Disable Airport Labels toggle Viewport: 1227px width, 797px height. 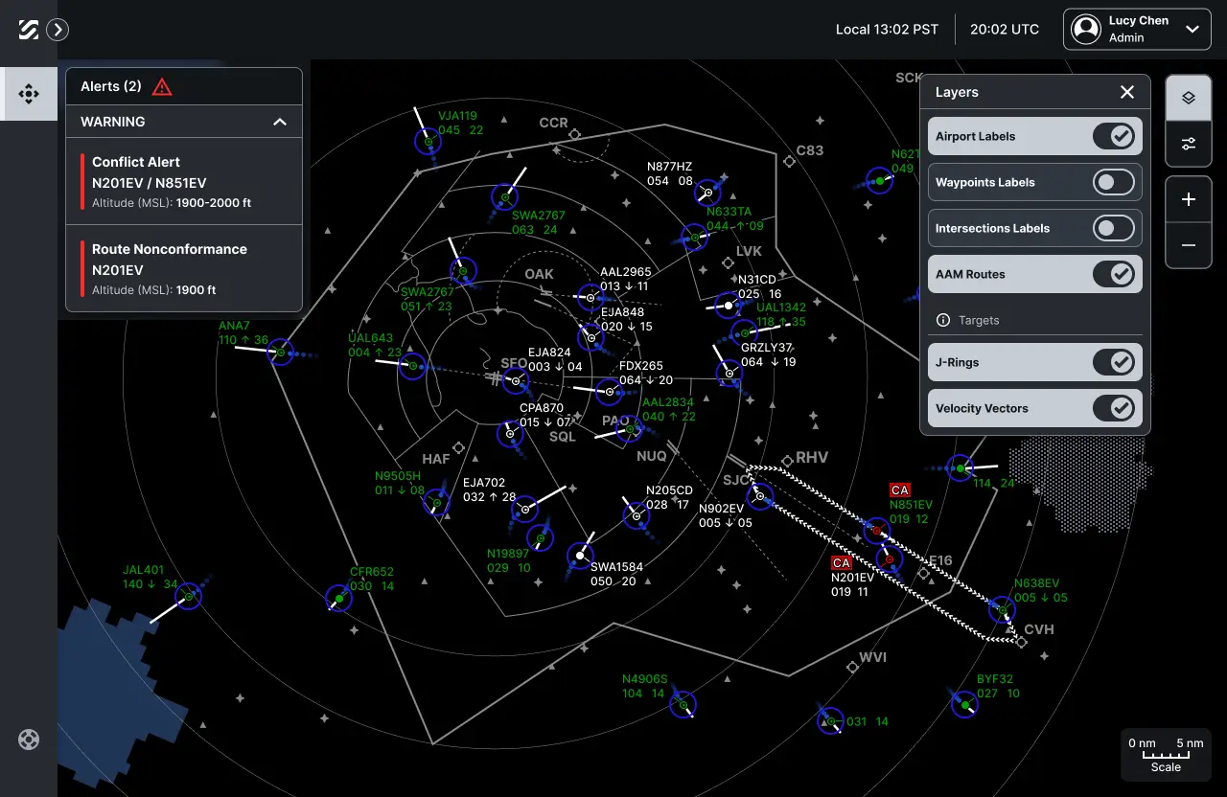[x=1114, y=136]
